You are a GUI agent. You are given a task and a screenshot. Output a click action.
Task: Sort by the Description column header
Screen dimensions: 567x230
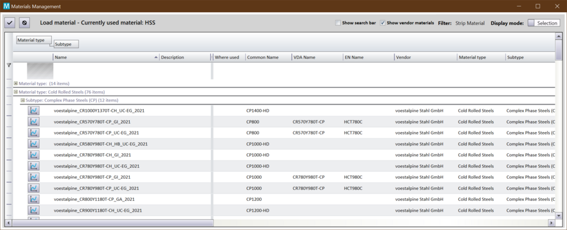coord(185,57)
